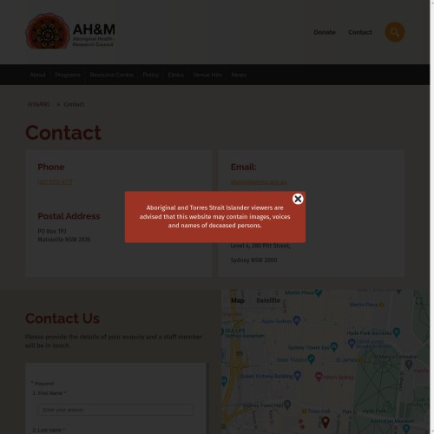Click the Hyde Park Barracks map pin
This screenshot has height=434, width=434.
tap(397, 332)
